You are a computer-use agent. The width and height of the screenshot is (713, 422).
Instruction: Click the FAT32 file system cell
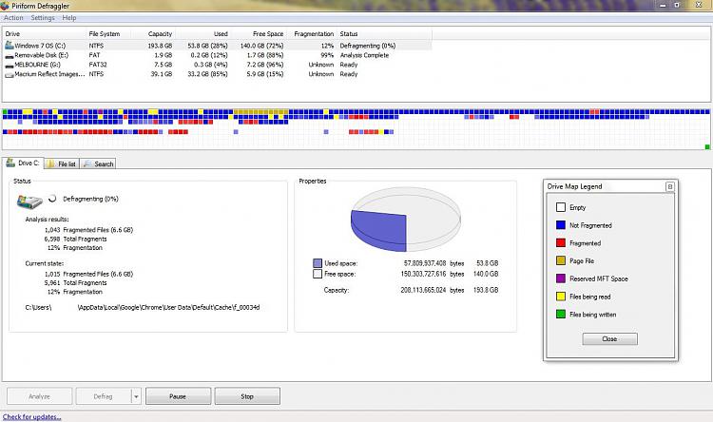click(x=98, y=65)
